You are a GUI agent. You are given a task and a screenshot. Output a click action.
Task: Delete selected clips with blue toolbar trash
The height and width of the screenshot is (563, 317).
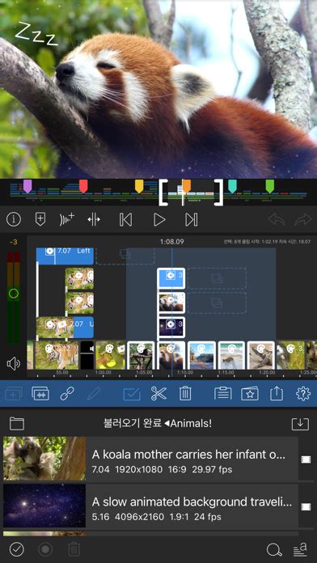(x=185, y=394)
